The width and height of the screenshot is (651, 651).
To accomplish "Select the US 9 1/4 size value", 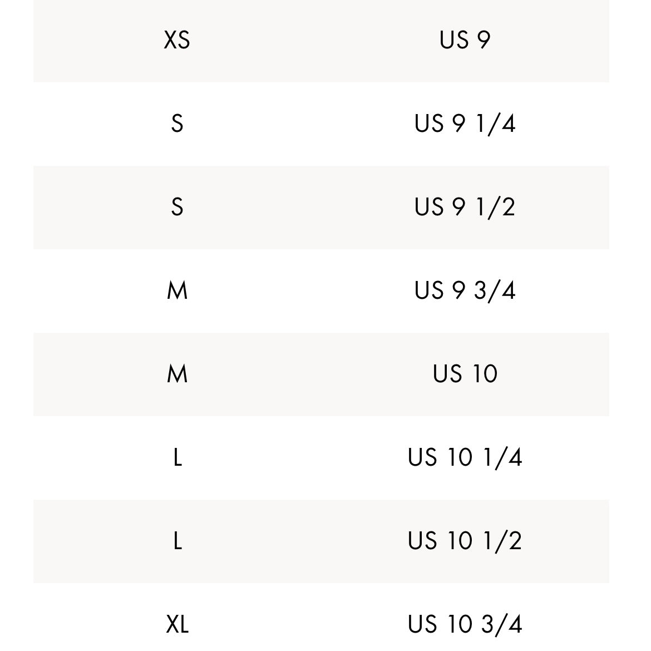I will click(465, 124).
